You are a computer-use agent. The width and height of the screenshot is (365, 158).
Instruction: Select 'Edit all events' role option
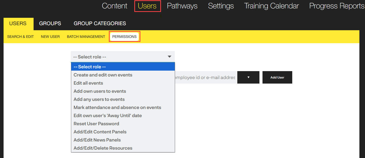tap(88, 83)
